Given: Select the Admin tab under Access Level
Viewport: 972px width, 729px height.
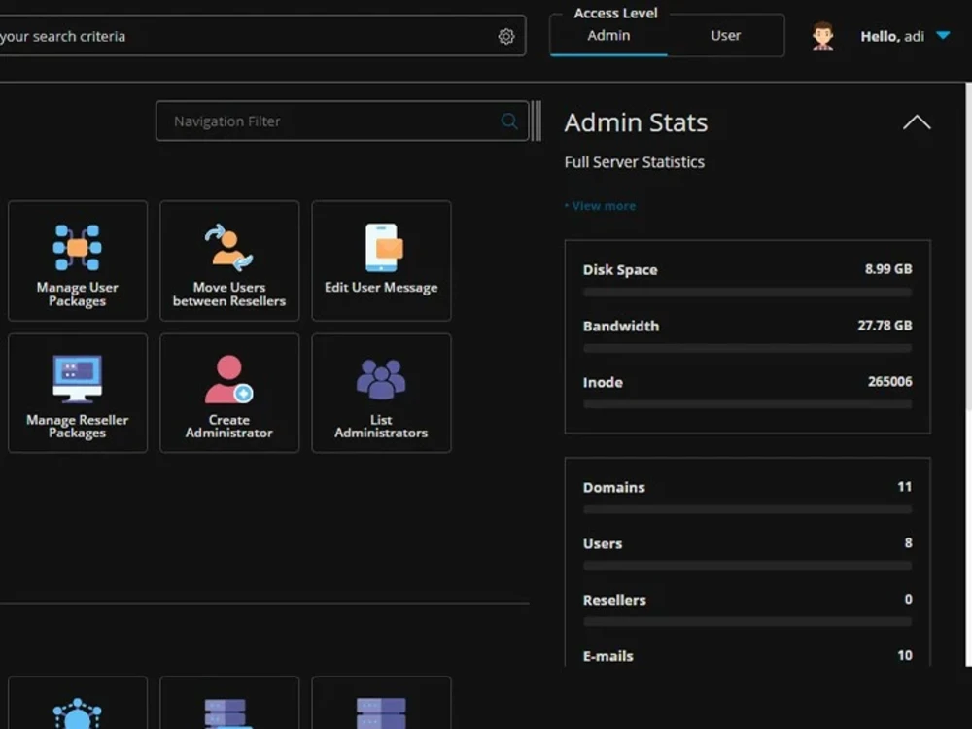Looking at the screenshot, I should pyautogui.click(x=609, y=35).
